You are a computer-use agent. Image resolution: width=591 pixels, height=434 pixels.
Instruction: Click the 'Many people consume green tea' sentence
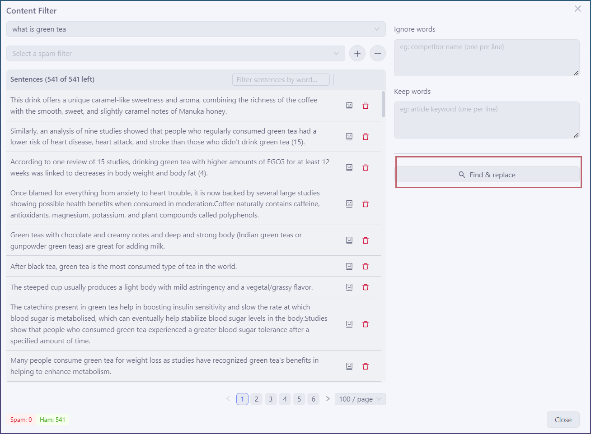click(164, 366)
